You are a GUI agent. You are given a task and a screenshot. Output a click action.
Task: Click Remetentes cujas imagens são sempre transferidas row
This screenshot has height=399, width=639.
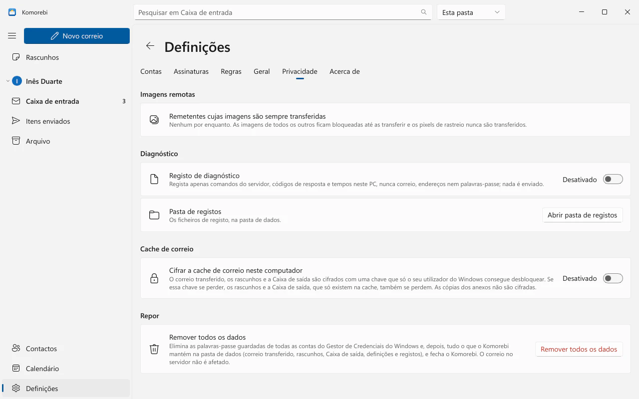pyautogui.click(x=385, y=120)
